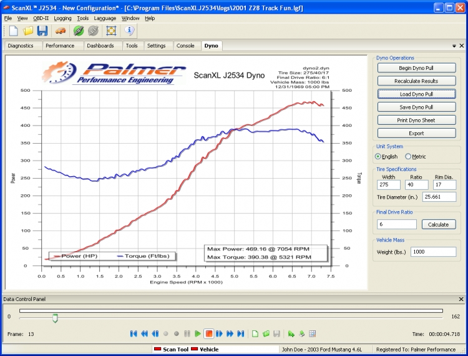
Task: Select the English unit system radio button
Action: point(378,157)
